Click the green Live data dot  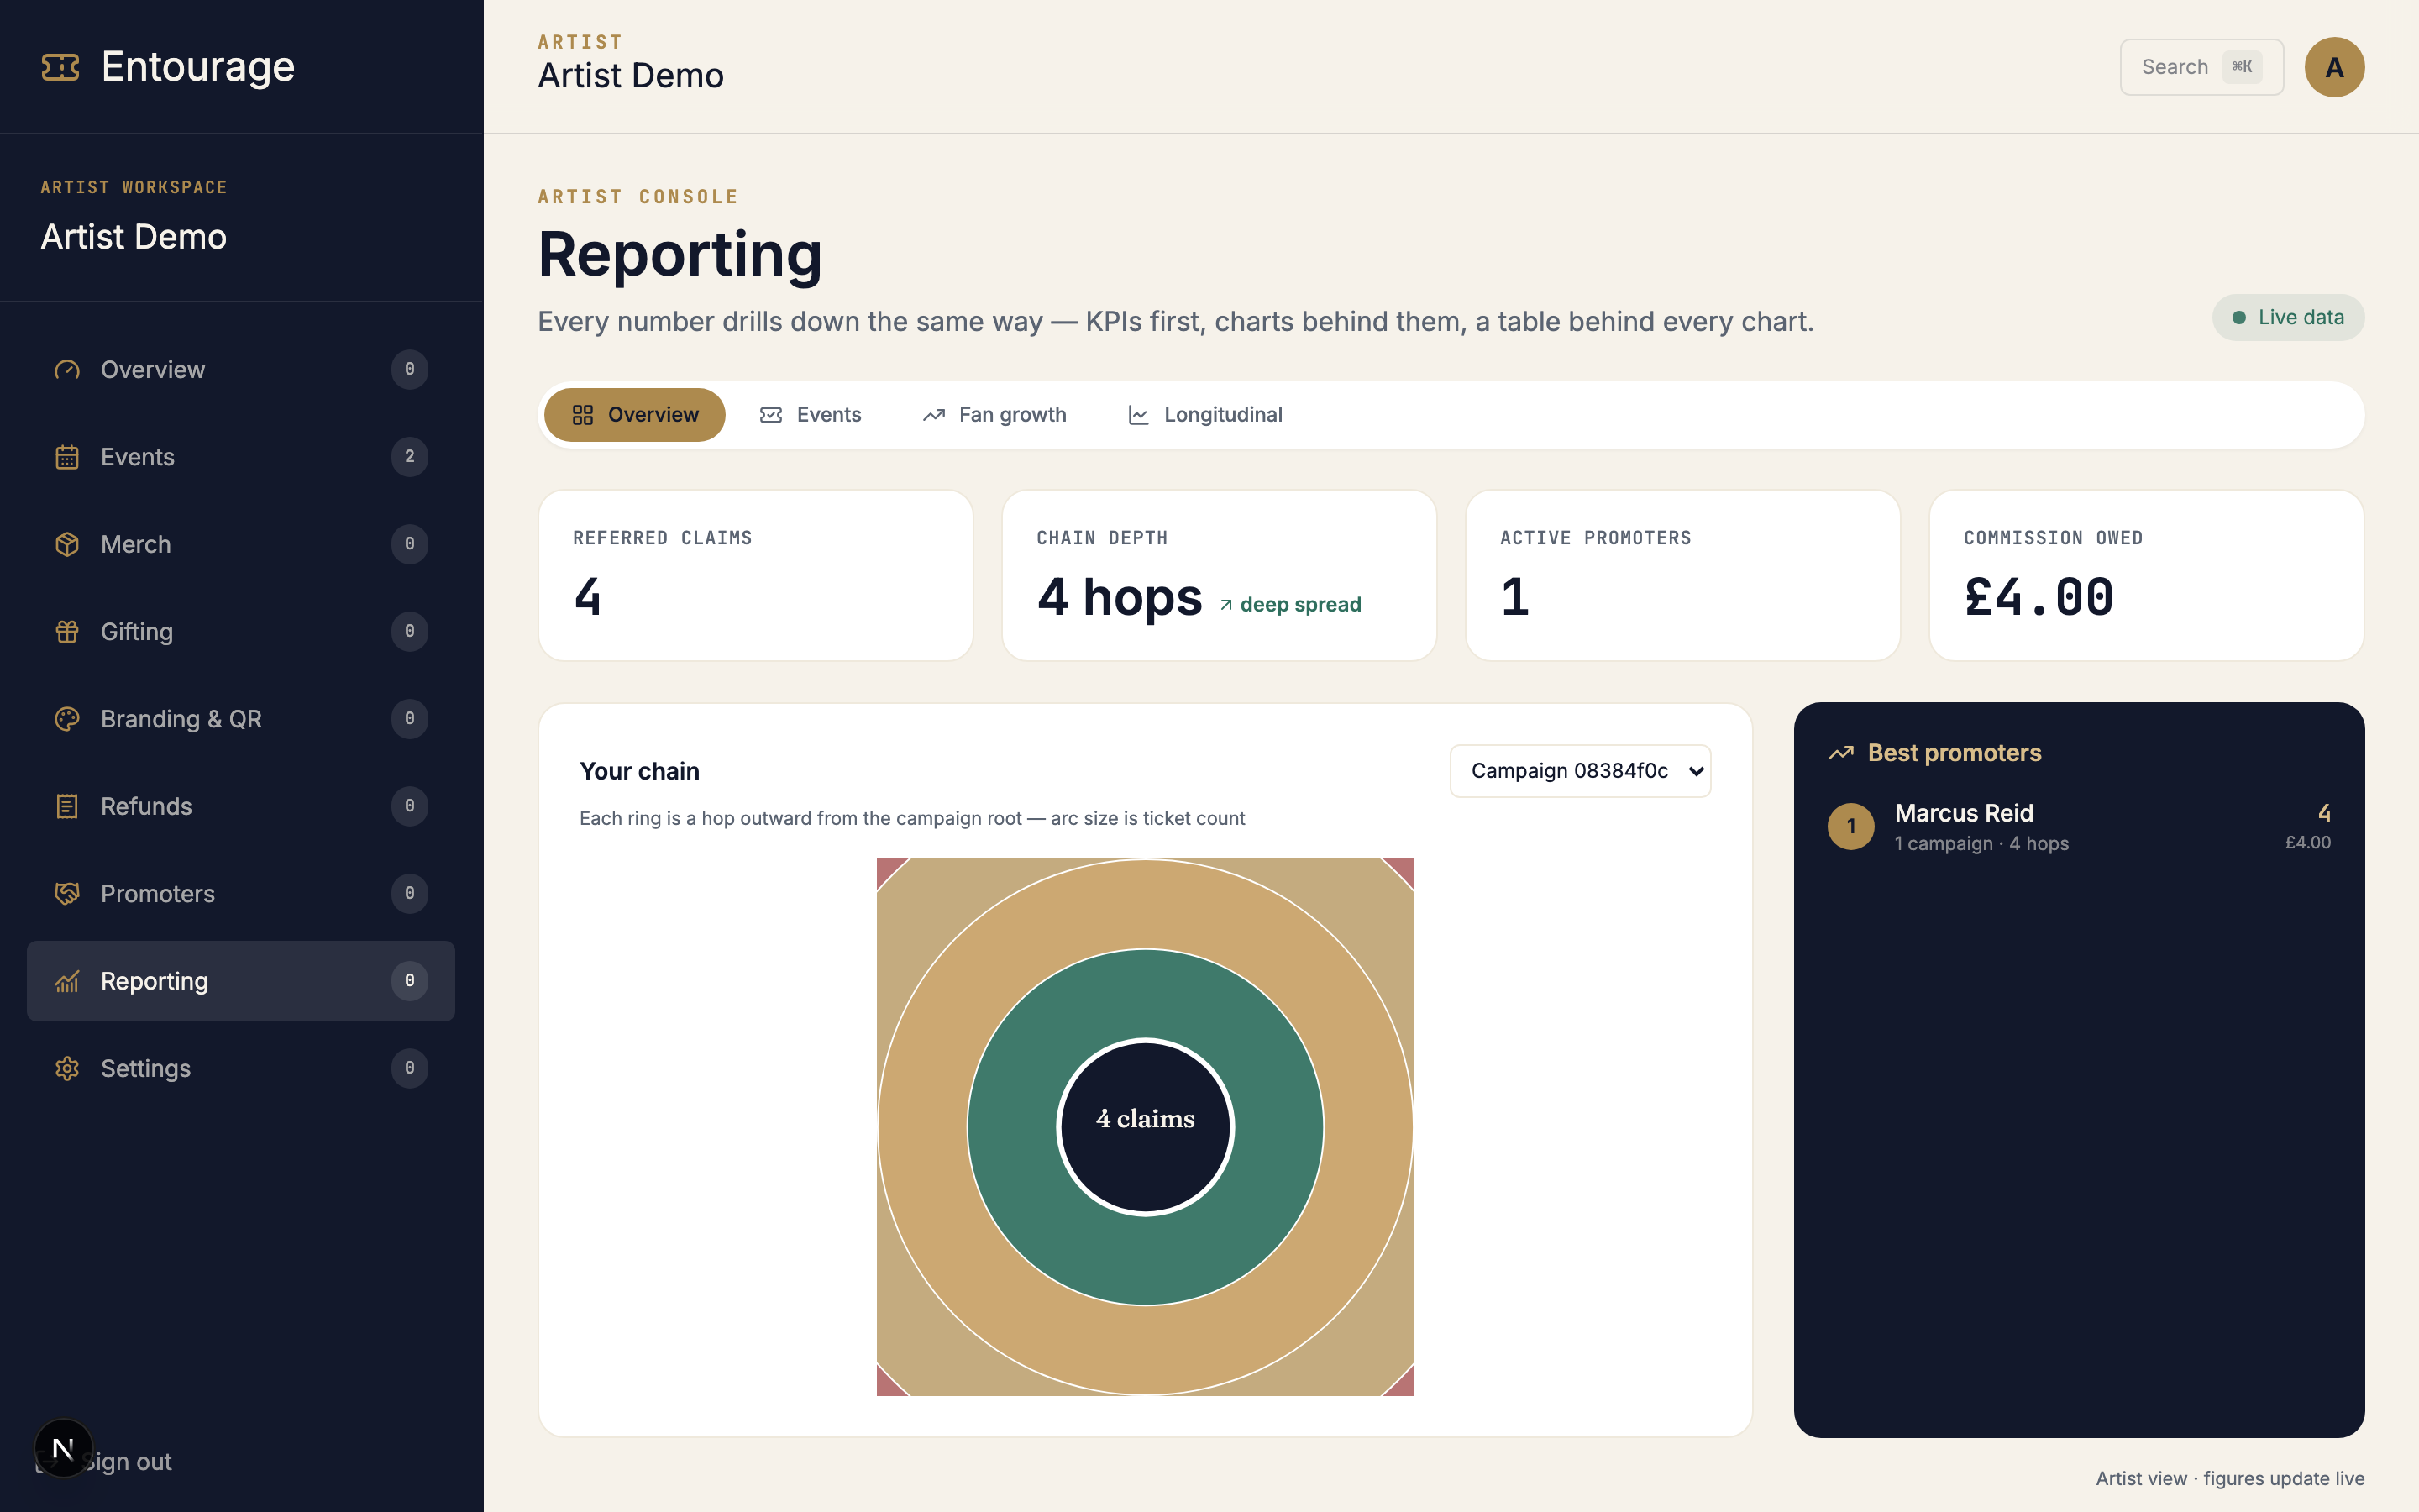tap(2239, 318)
